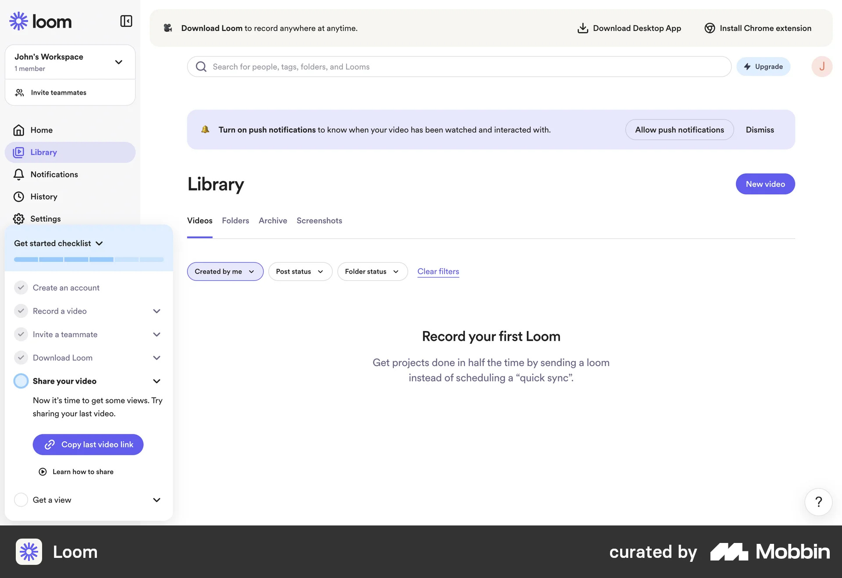The height and width of the screenshot is (578, 842).
Task: Open Notifications via the bell icon
Action: 18,174
